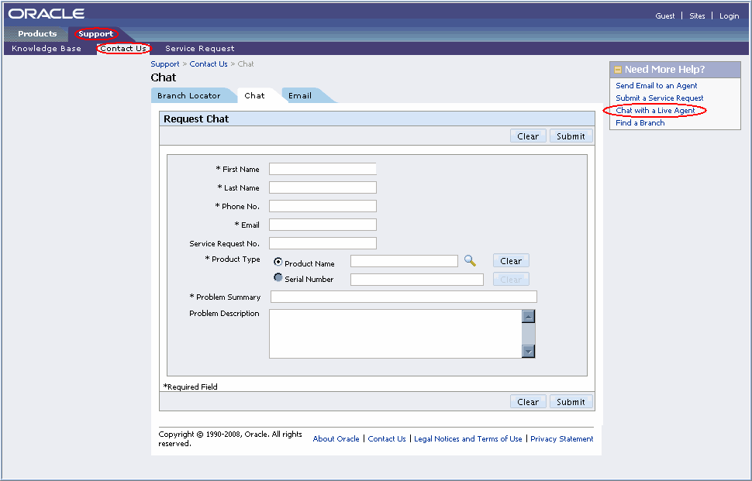This screenshot has height=481, width=752.
Task: Click the down arrow on Problem Description scrollbar
Action: (x=528, y=351)
